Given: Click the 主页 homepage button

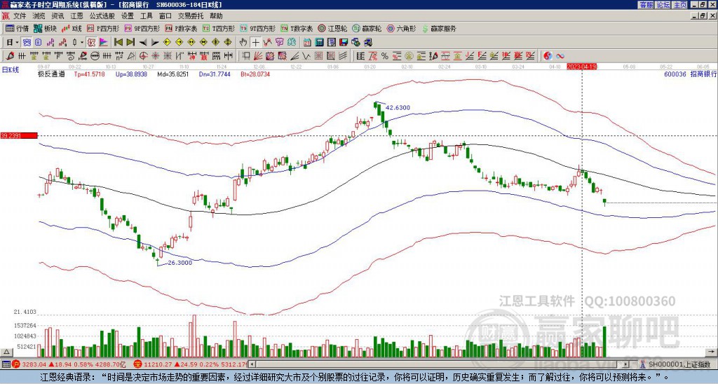Looking at the screenshot, I should (x=680, y=5).
